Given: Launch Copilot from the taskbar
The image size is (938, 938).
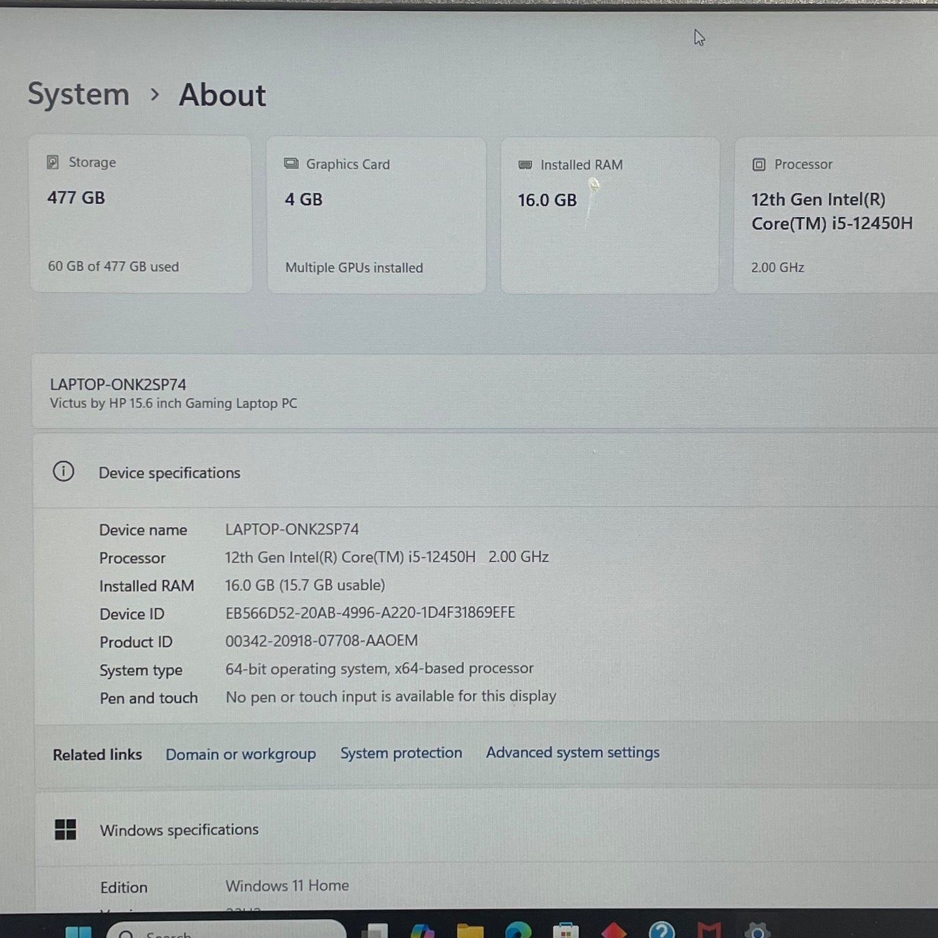Looking at the screenshot, I should (x=423, y=931).
